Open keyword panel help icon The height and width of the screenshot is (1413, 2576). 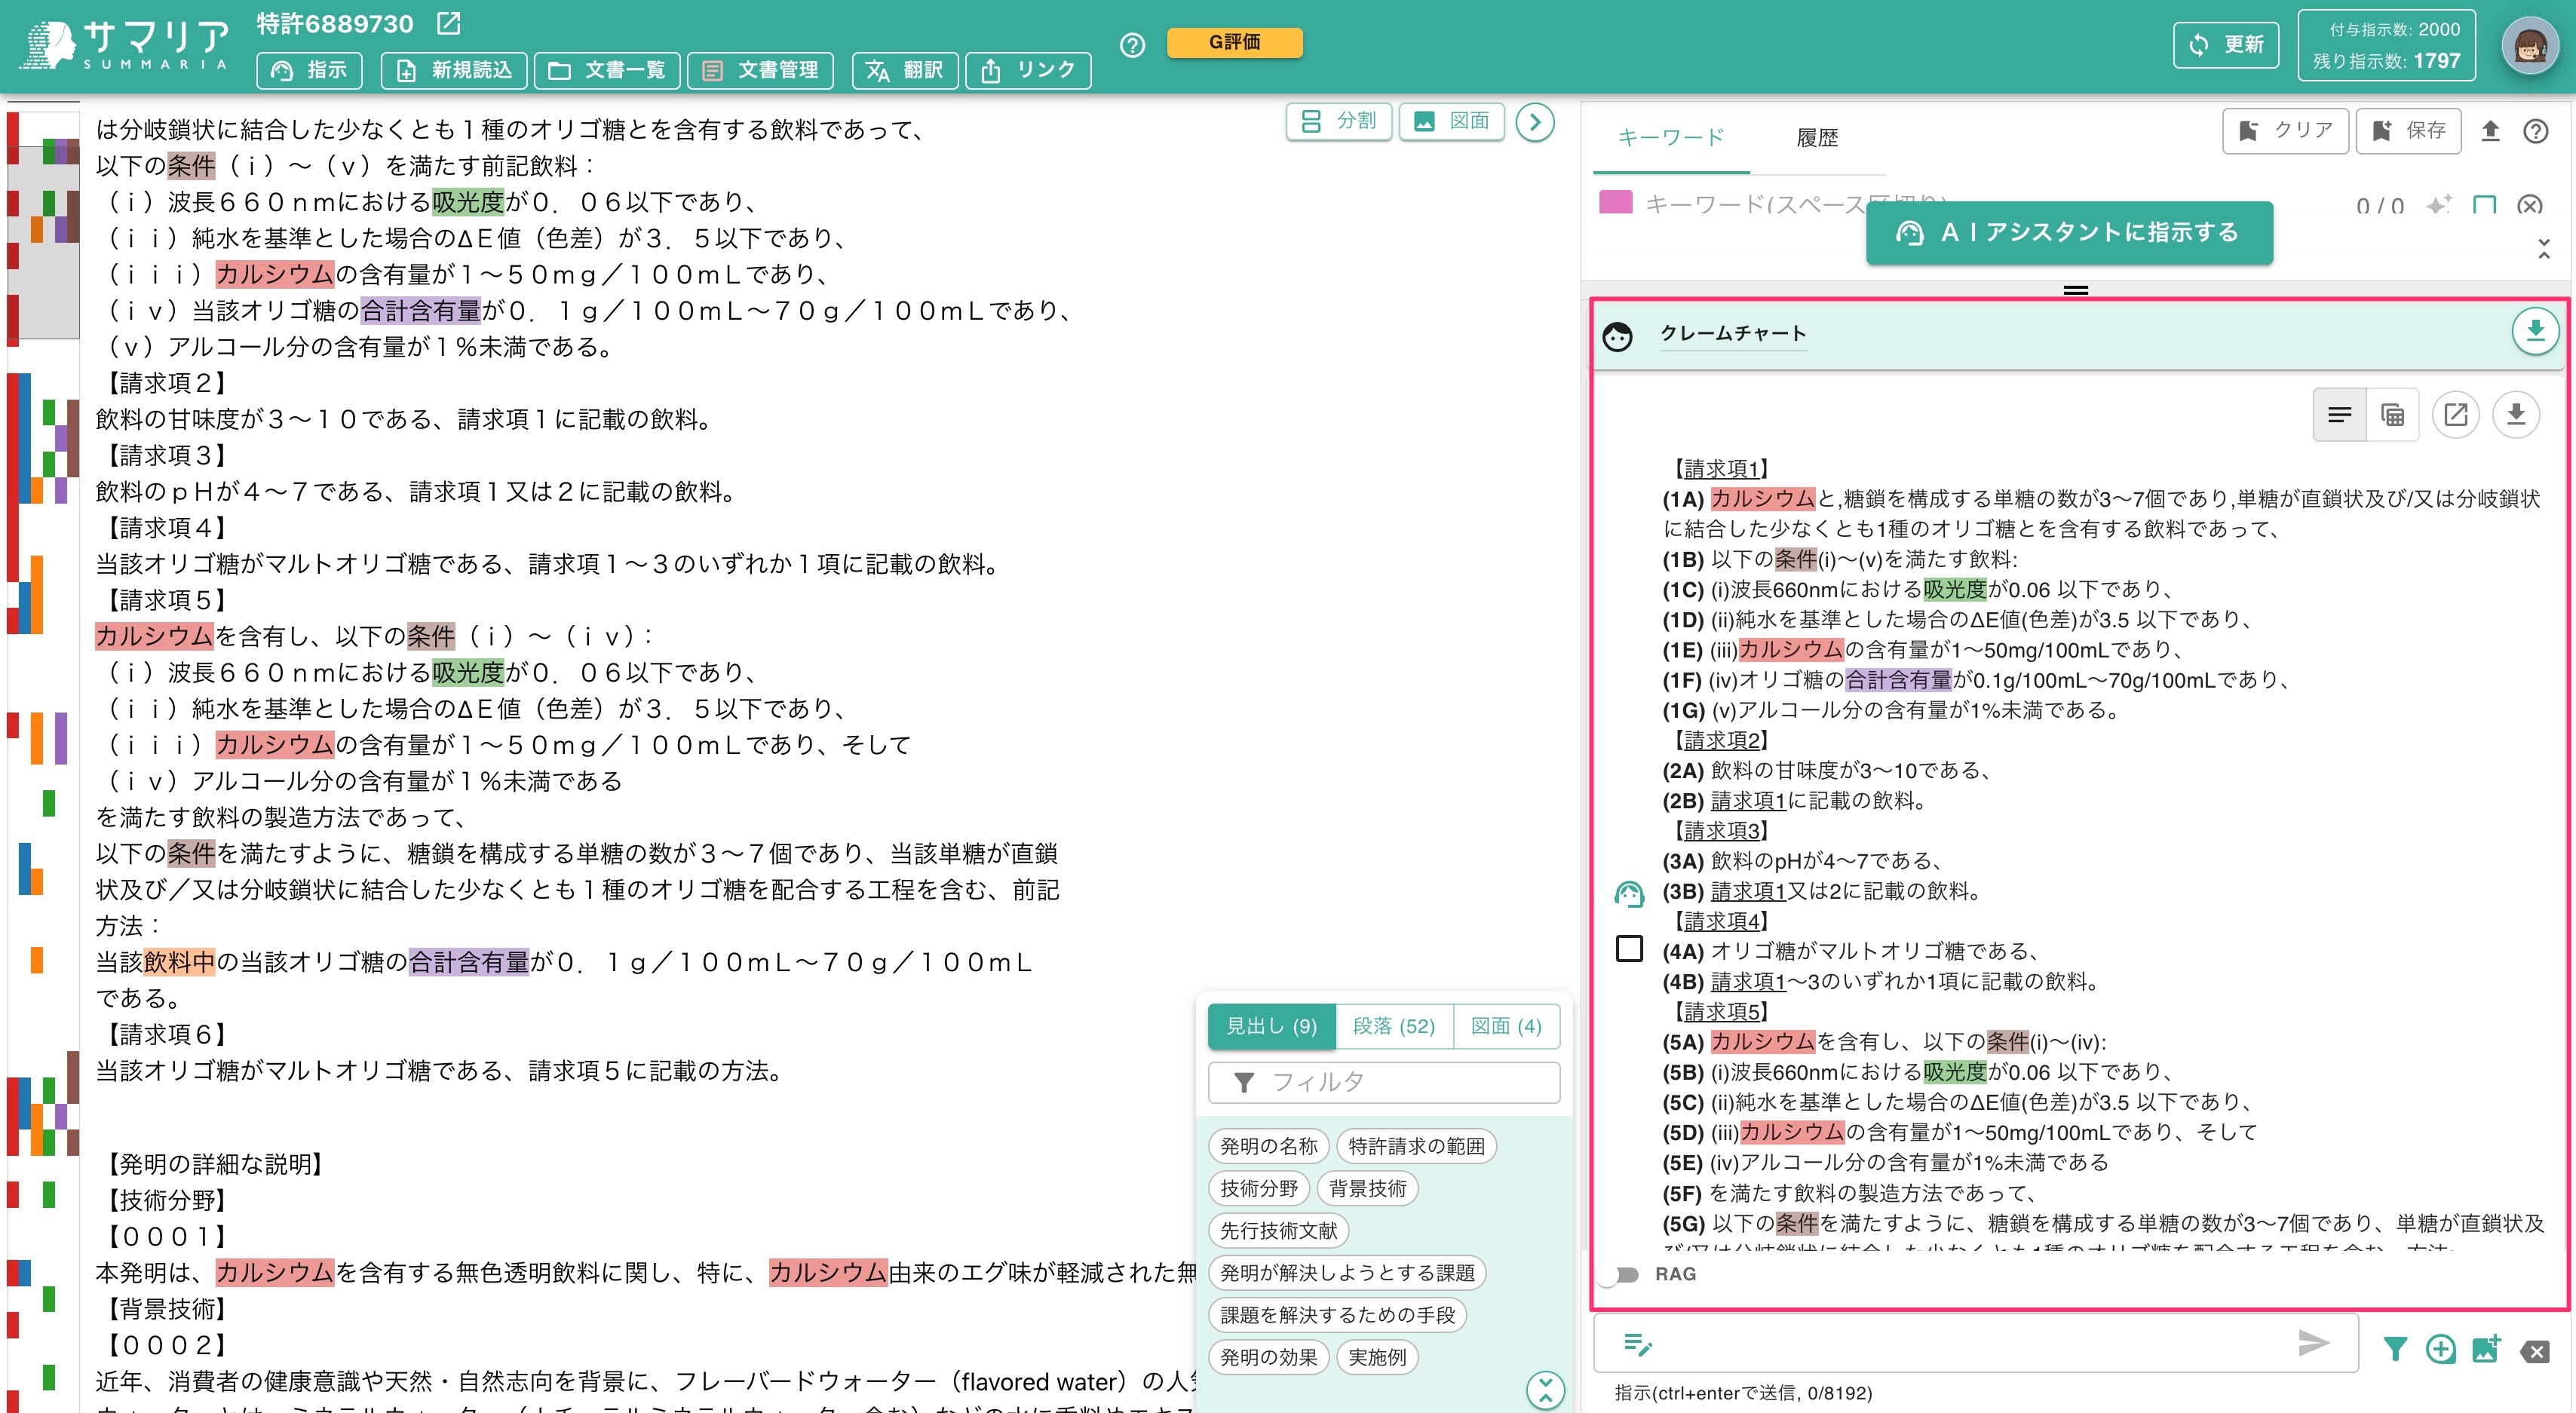click(2535, 131)
